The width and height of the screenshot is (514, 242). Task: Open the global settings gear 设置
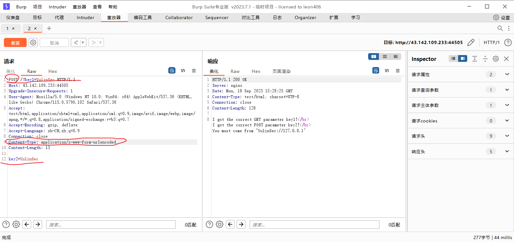(501, 17)
